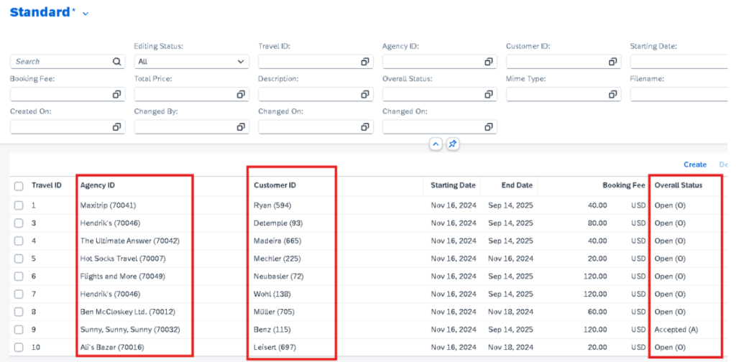Open value help for Created On field

pyautogui.click(x=117, y=127)
